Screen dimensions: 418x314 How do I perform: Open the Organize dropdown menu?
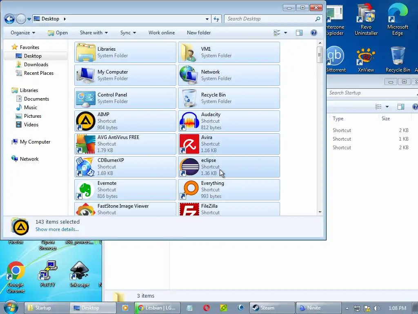(23, 33)
